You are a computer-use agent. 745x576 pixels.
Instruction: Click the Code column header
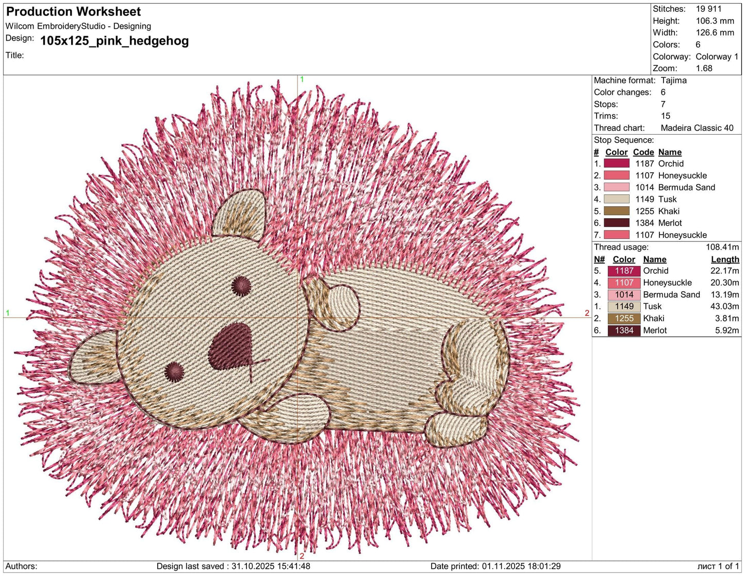pos(643,152)
